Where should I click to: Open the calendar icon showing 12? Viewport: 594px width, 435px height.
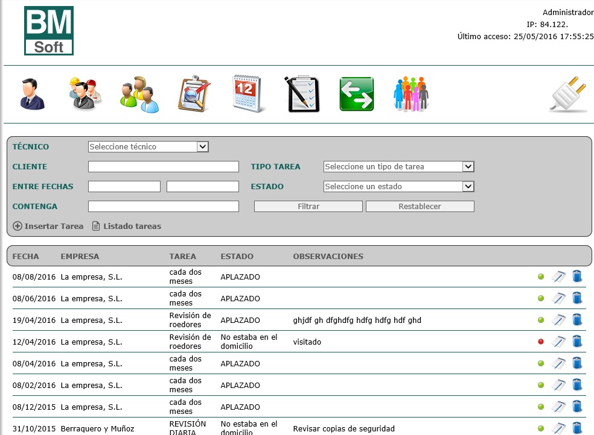click(x=249, y=94)
